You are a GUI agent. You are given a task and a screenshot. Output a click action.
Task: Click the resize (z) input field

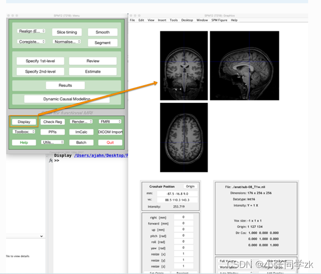(x=183, y=266)
